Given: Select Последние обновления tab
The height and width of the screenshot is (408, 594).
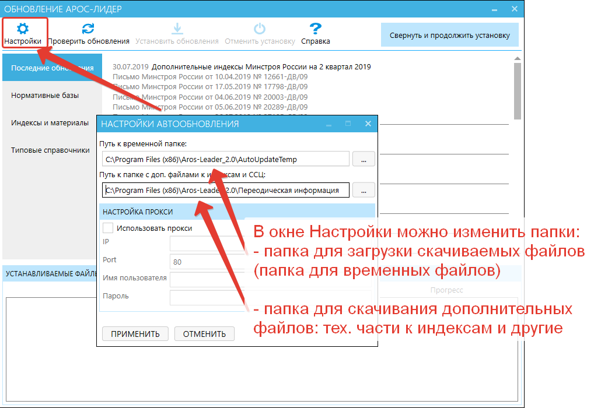Looking at the screenshot, I should [53, 68].
